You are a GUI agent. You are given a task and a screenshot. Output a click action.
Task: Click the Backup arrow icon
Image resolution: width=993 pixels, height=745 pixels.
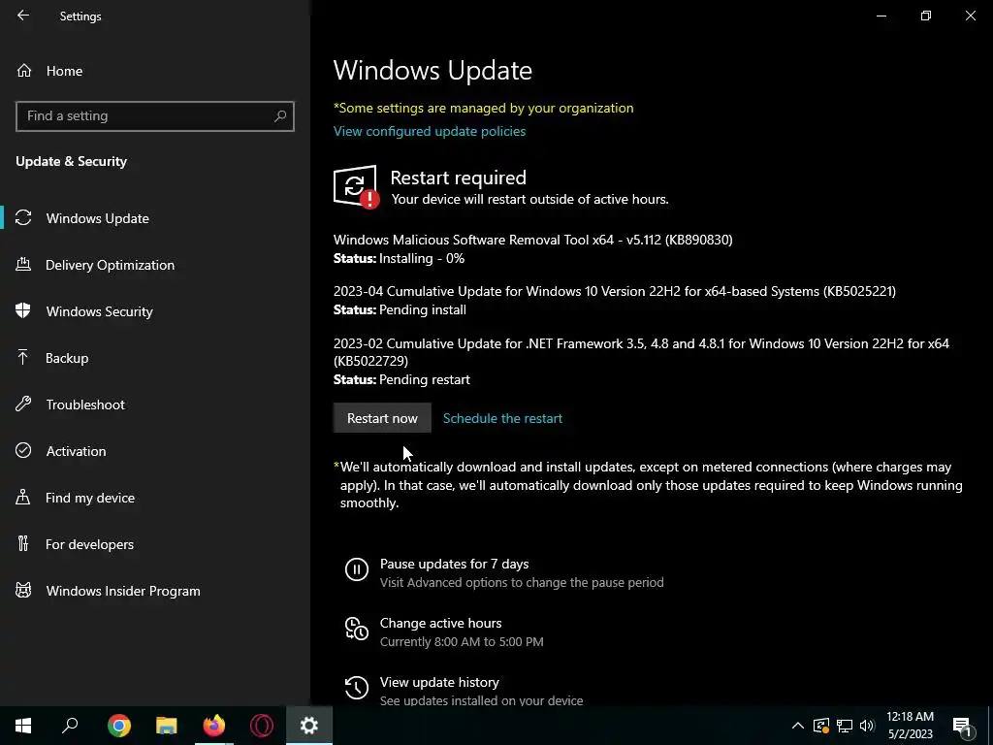23,358
